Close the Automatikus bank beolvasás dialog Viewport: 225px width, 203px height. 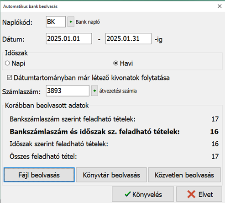pyautogui.click(x=220, y=6)
